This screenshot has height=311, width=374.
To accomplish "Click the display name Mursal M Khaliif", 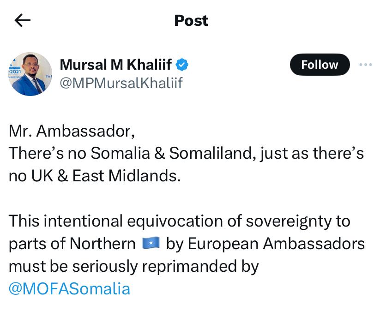I will click(x=118, y=65).
